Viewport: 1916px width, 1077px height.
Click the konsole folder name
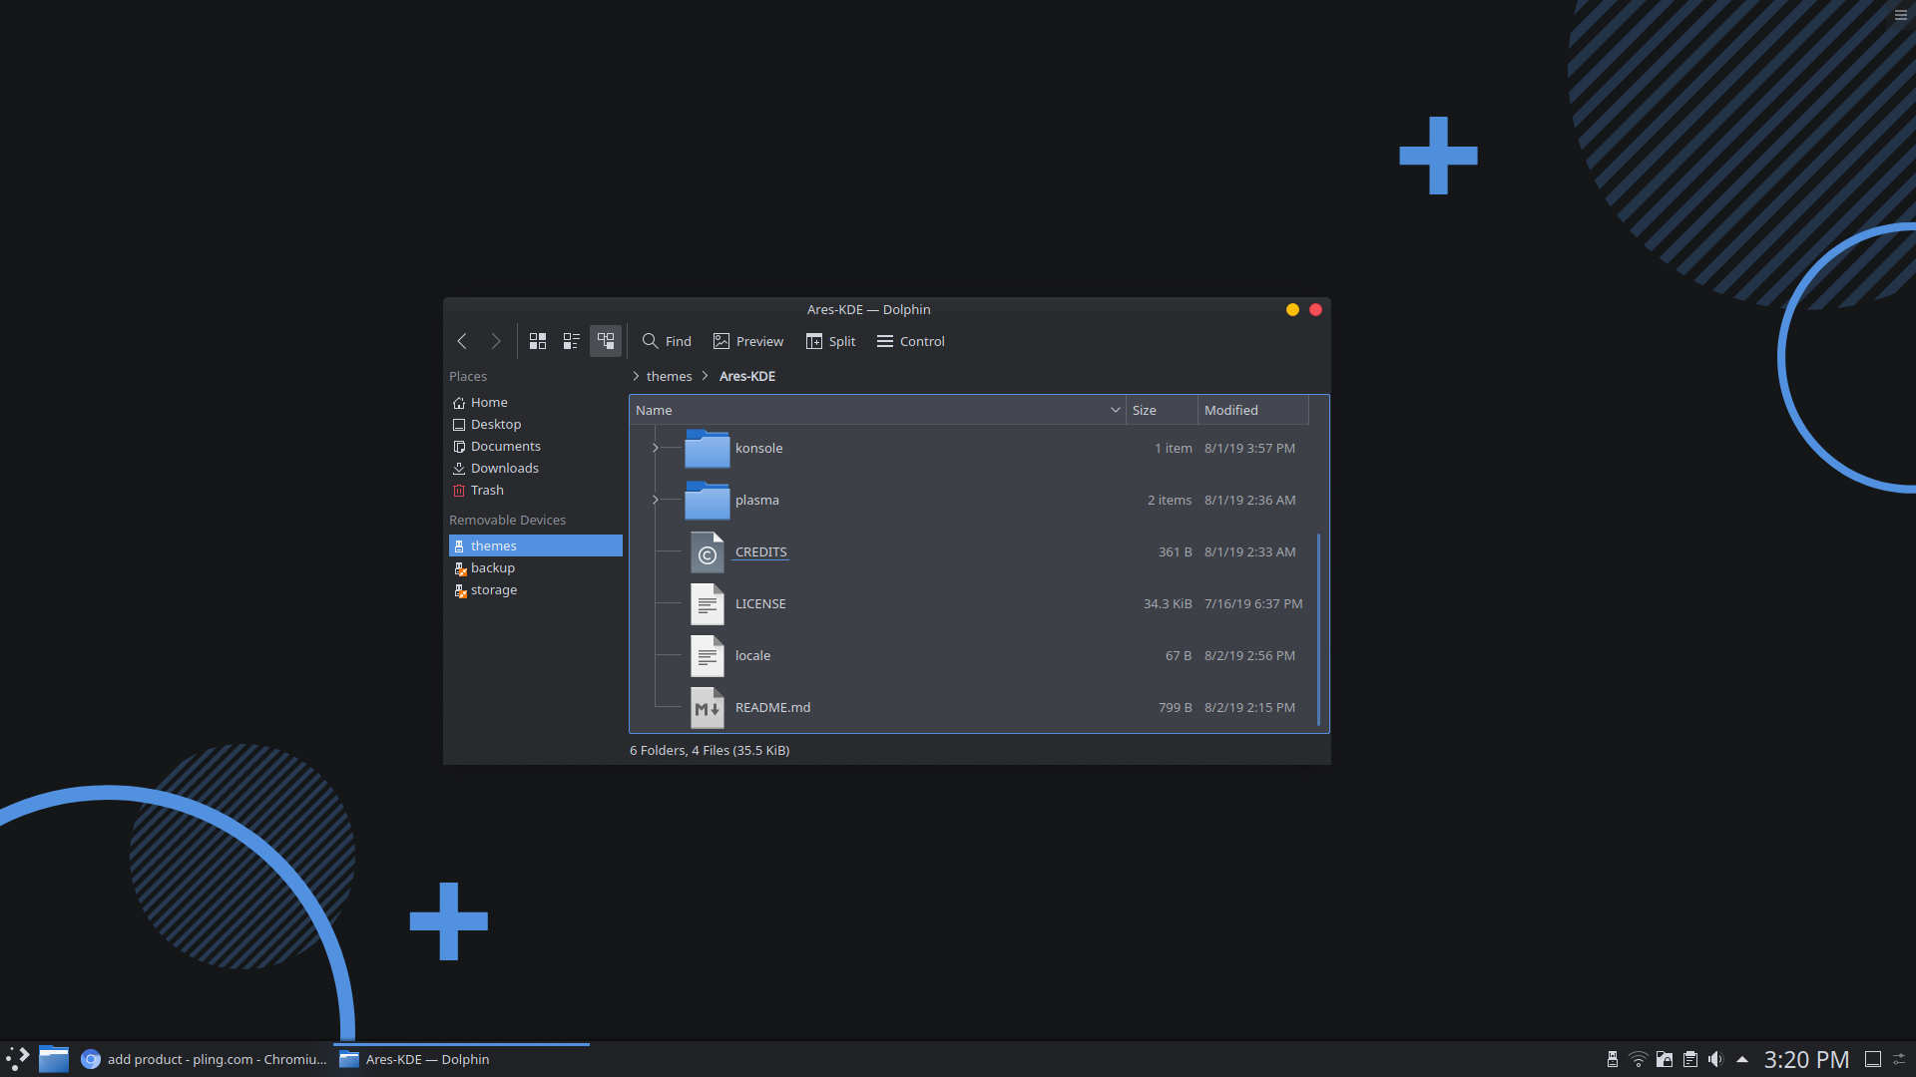pyautogui.click(x=758, y=448)
